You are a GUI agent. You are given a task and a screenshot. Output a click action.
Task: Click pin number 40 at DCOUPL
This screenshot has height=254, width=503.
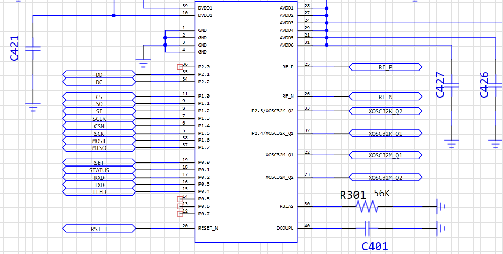click(x=307, y=226)
